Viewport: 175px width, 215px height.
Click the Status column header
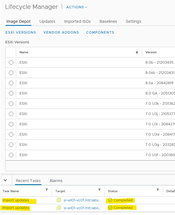[x=113, y=191]
